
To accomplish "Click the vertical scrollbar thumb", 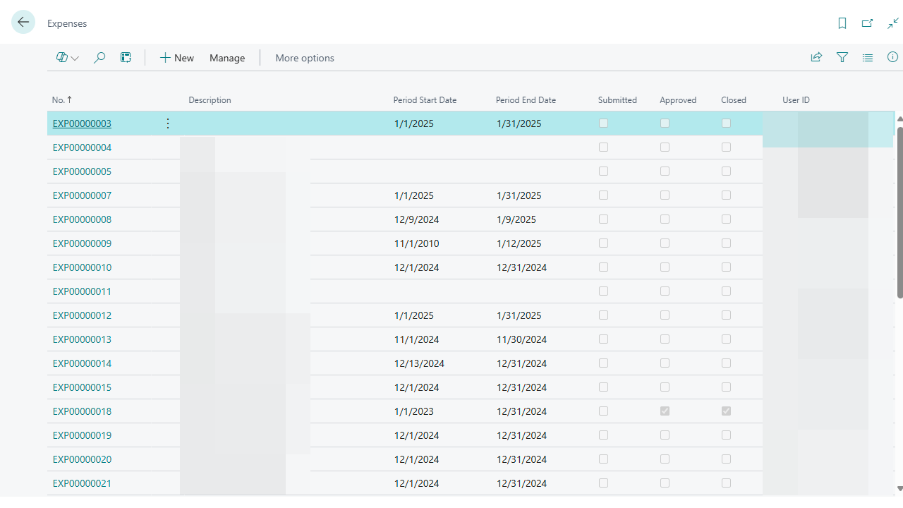I will (899, 212).
